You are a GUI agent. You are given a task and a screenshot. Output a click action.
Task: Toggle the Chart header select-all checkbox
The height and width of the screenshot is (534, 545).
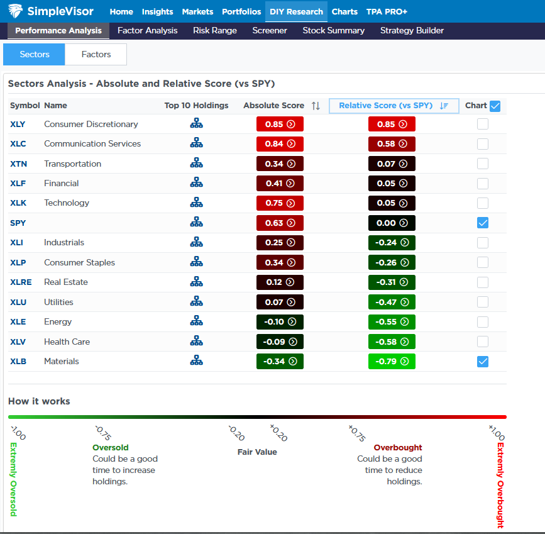click(495, 106)
